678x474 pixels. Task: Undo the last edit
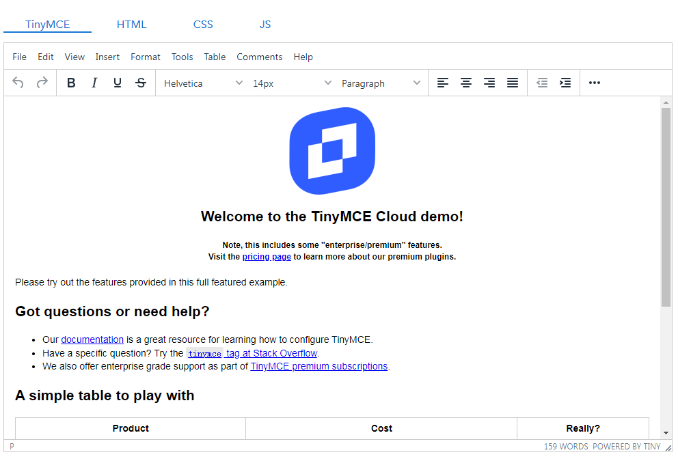[x=18, y=83]
